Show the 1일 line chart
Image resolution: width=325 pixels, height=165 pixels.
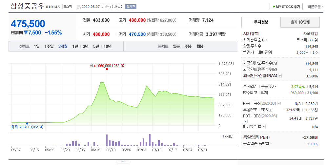pos(37,46)
